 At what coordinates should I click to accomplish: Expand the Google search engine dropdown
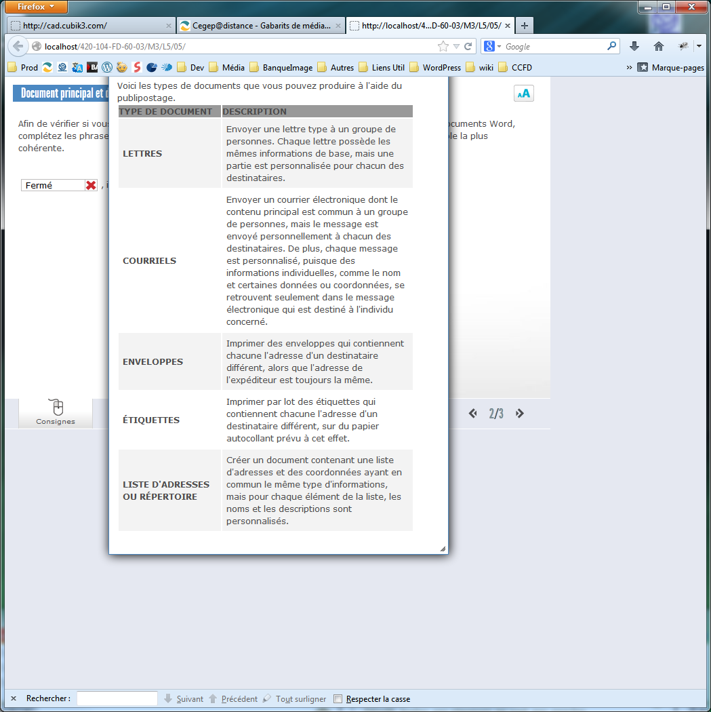pos(493,47)
